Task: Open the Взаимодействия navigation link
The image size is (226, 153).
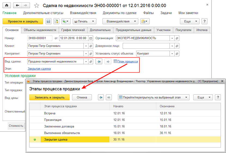Action: pos(83,13)
